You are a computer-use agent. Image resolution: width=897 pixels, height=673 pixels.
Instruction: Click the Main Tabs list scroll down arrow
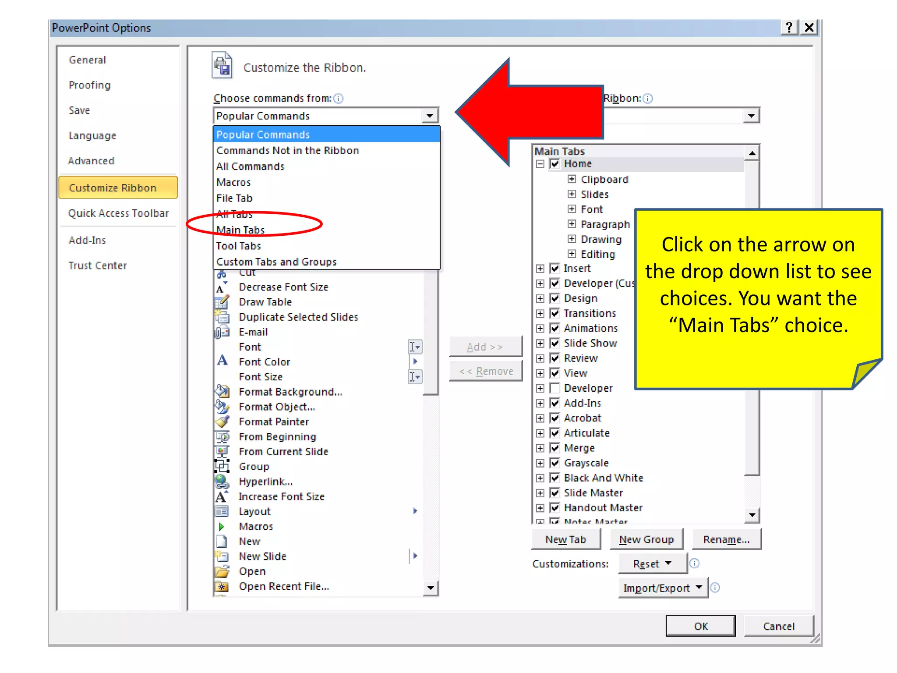(752, 515)
